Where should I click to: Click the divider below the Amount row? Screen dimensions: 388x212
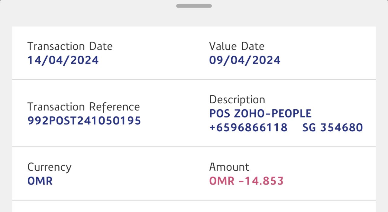[194, 200]
